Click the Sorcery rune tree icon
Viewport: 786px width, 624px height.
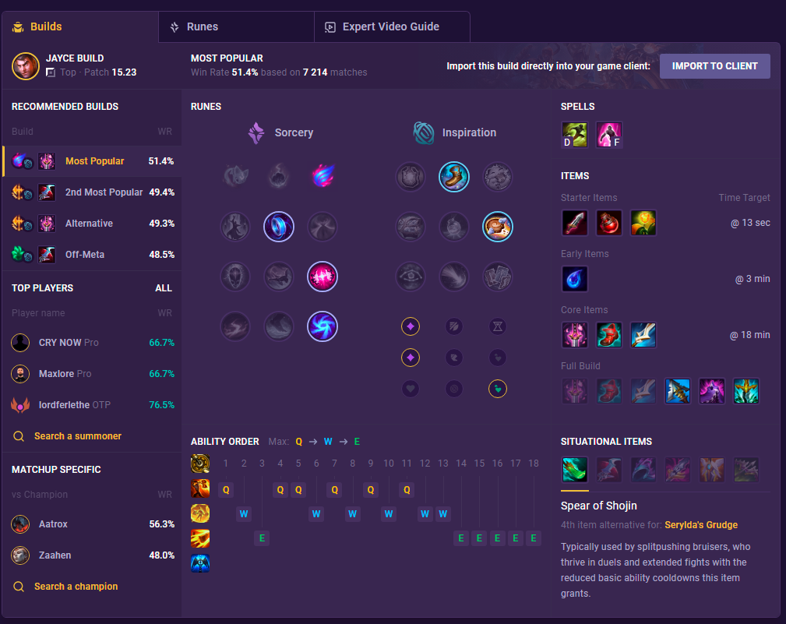(256, 132)
